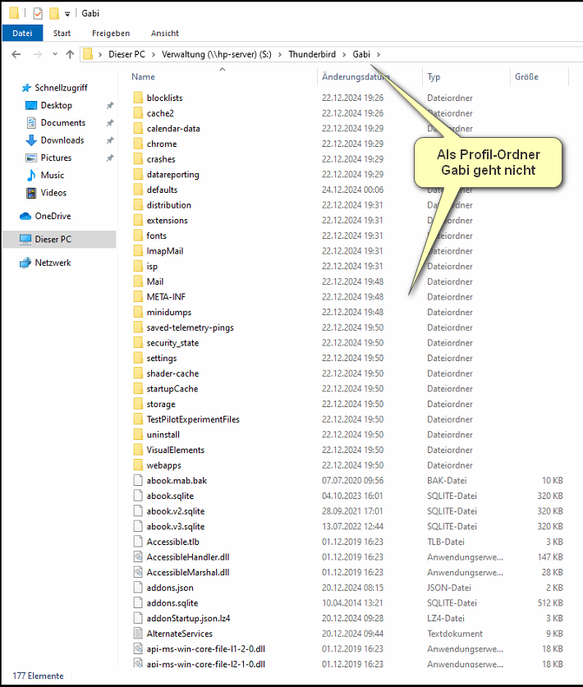Image resolution: width=583 pixels, height=687 pixels.
Task: Click the AccessibleHandler.dll file icon
Action: 138,556
